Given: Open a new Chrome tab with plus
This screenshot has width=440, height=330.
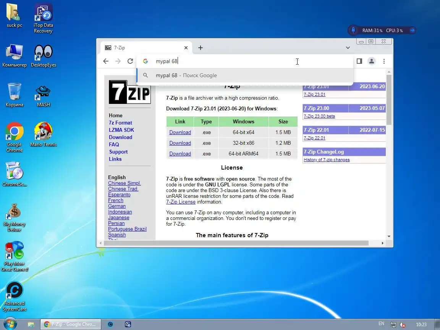Looking at the screenshot, I should [x=201, y=48].
